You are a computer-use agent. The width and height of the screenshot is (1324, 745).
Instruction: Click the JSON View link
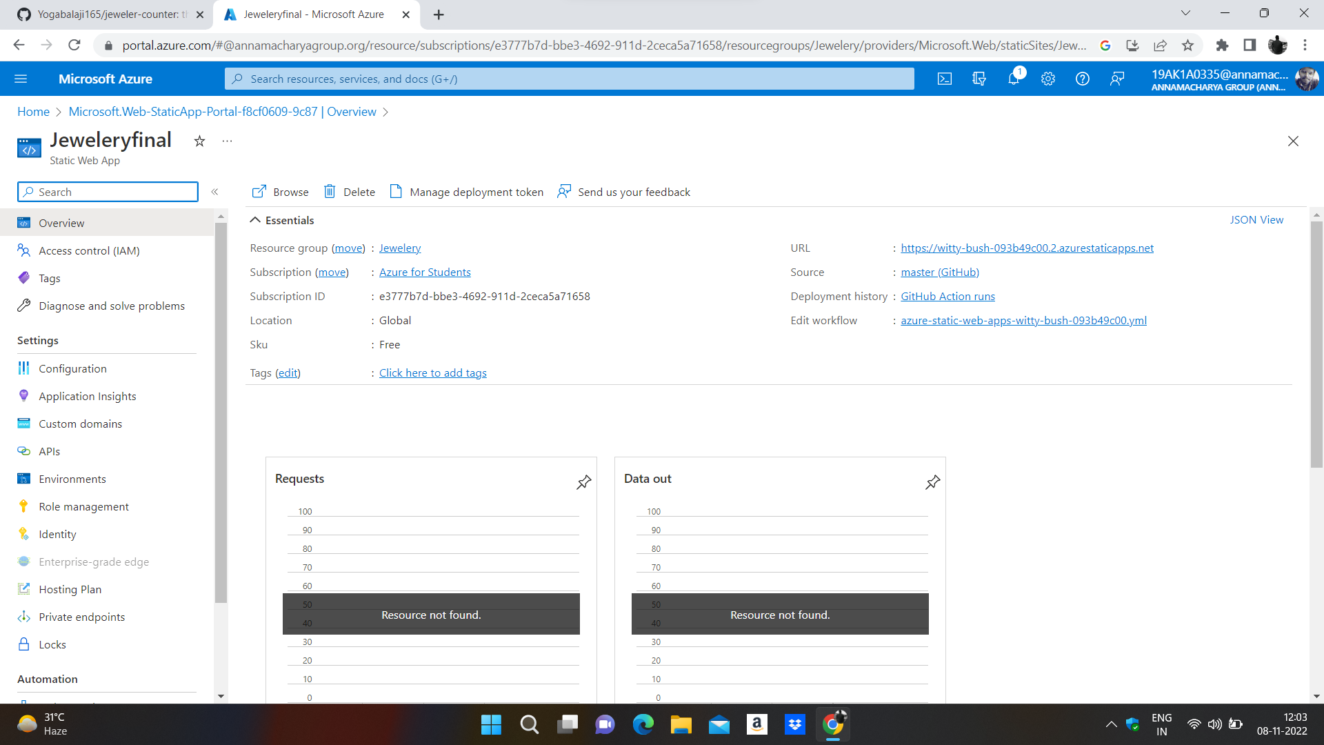(1256, 219)
